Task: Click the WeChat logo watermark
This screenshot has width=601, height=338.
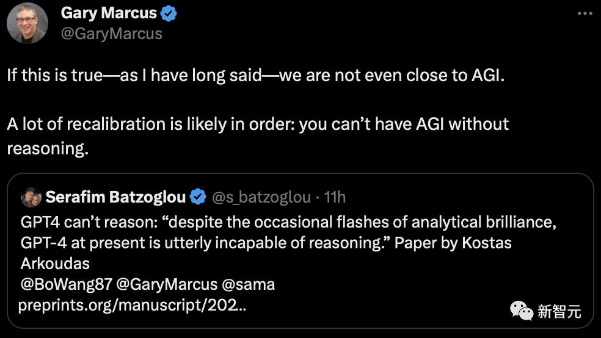Action: click(x=521, y=312)
